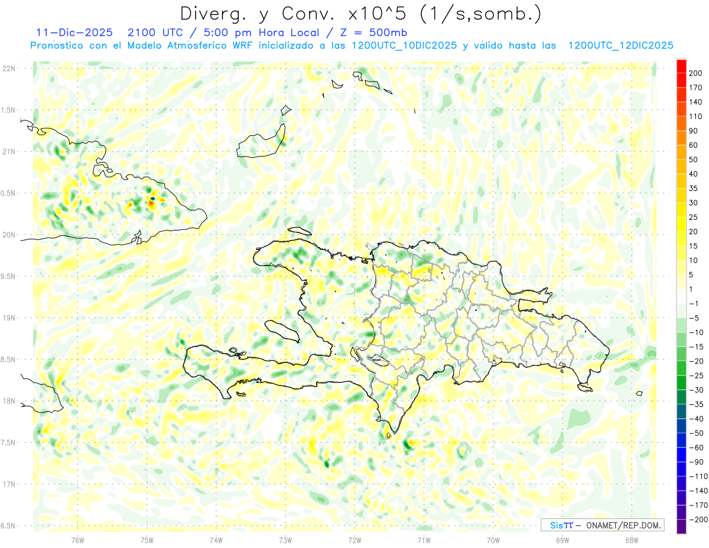The width and height of the screenshot is (709, 548).
Task: Click the '73W' longitude label
Action: [285, 540]
